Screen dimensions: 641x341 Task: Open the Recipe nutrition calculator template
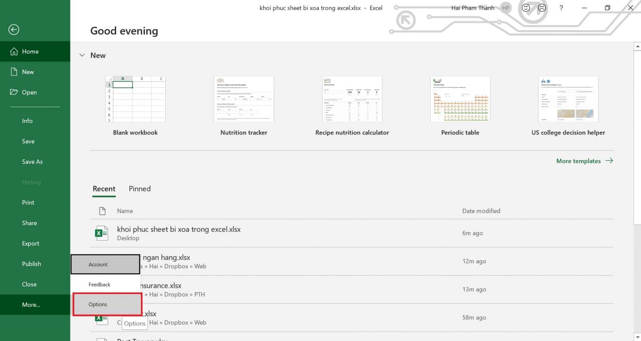[352, 99]
